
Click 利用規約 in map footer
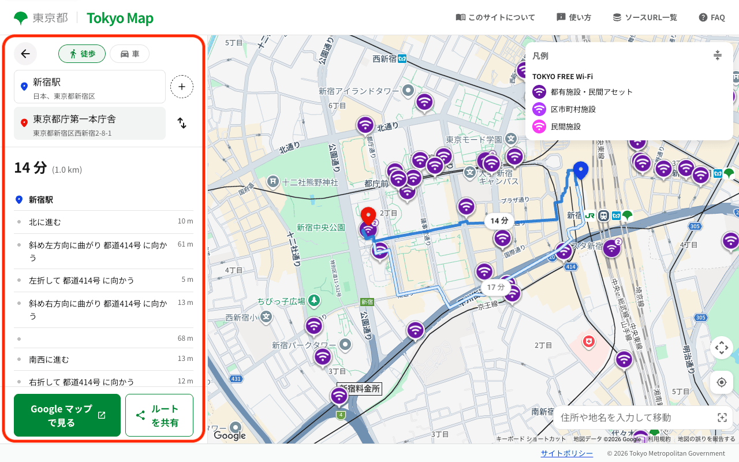[659, 439]
